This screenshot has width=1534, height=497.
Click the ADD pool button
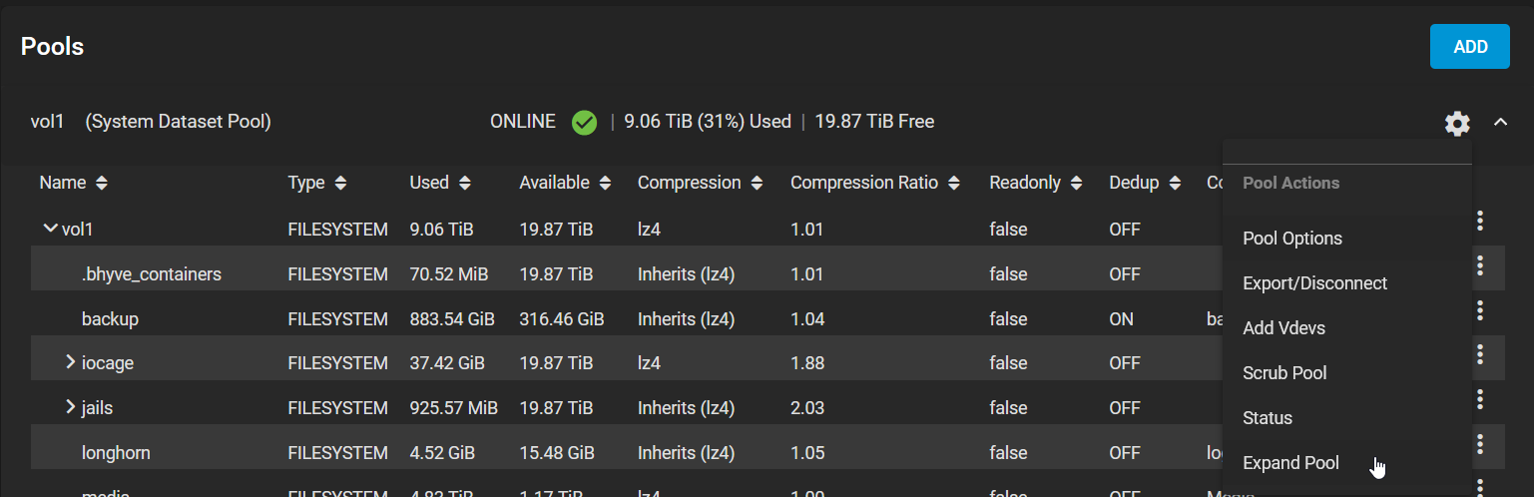(1469, 47)
